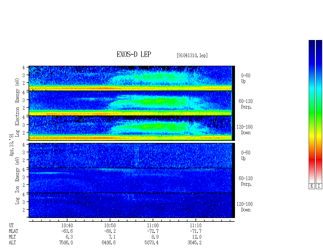Click the ALT value 7506.0
Image resolution: width=323 pixels, height=250 pixels.
tap(66, 243)
